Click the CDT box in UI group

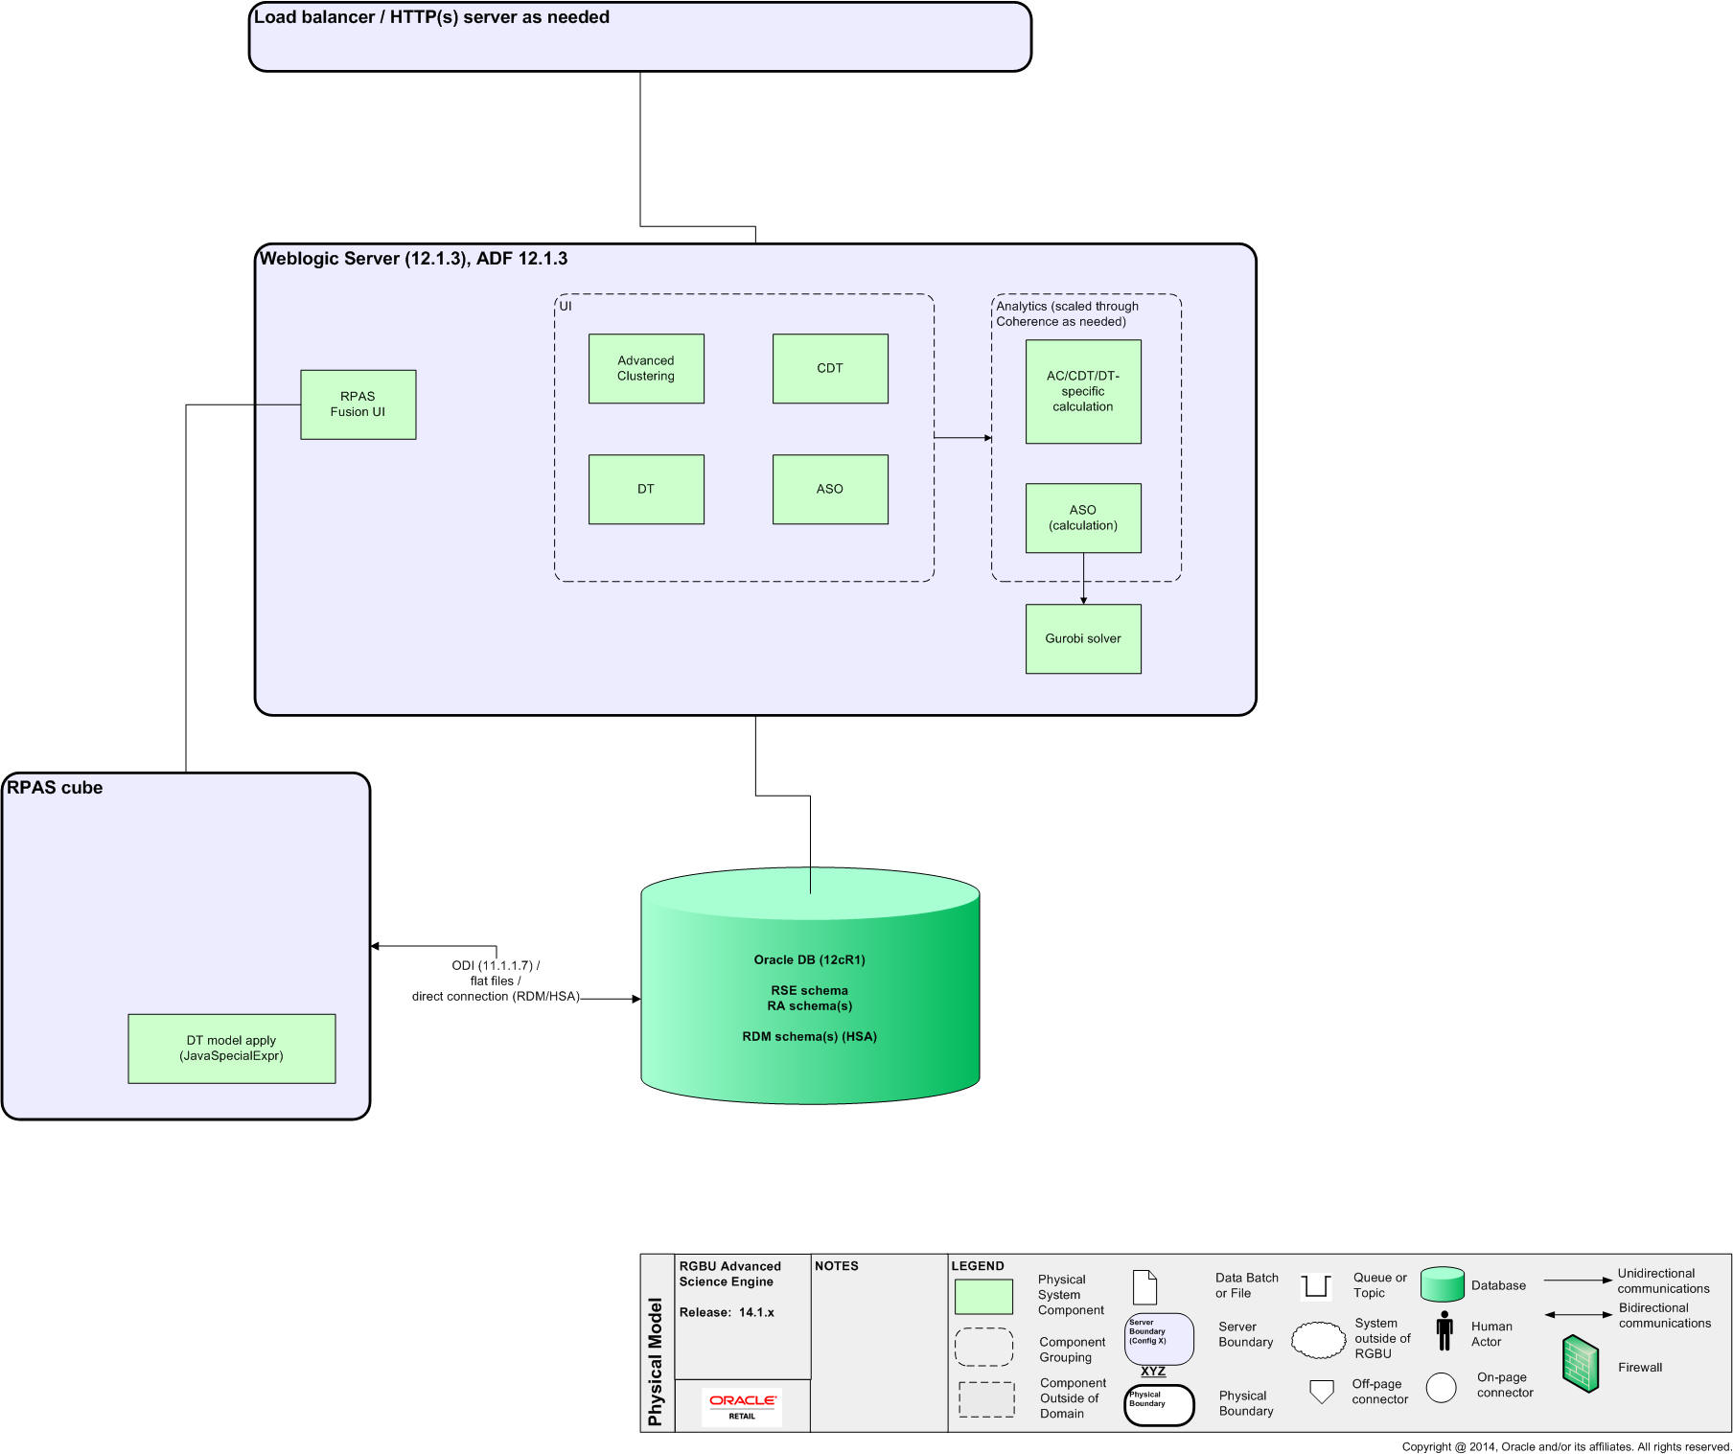[830, 368]
